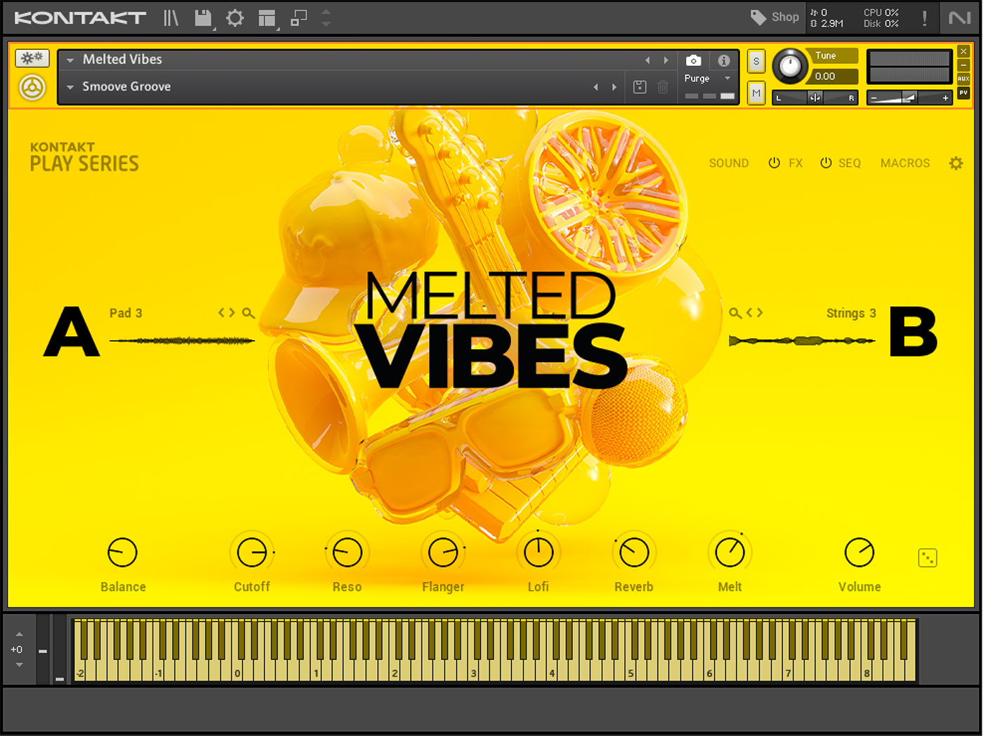Open the library browser icon
This screenshot has width=983, height=736.
click(171, 18)
